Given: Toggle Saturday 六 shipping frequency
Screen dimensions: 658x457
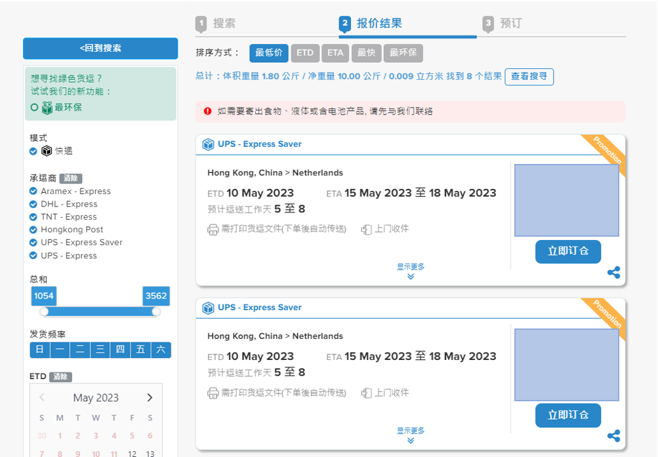Looking at the screenshot, I should [x=161, y=349].
